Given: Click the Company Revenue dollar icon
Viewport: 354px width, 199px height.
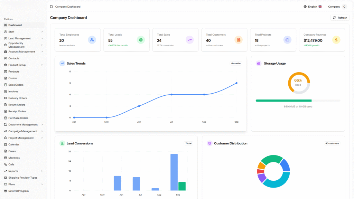Looking at the screenshot, I should click(336, 40).
